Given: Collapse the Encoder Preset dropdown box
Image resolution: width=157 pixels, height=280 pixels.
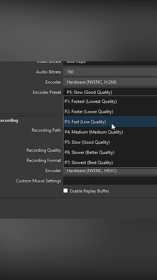Looking at the screenshot, I should coord(110,92).
